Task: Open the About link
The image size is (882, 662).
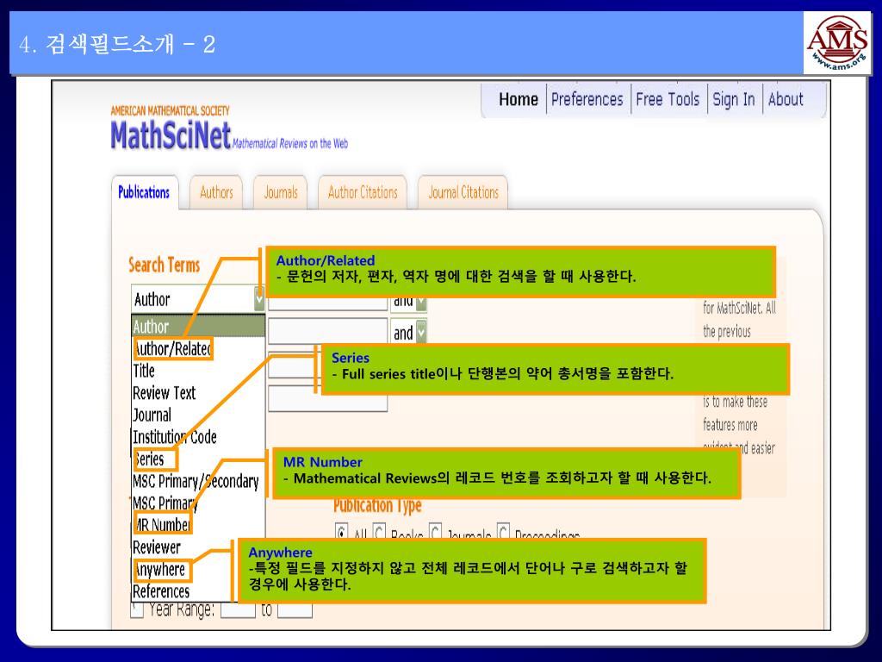Action: pyautogui.click(x=786, y=100)
